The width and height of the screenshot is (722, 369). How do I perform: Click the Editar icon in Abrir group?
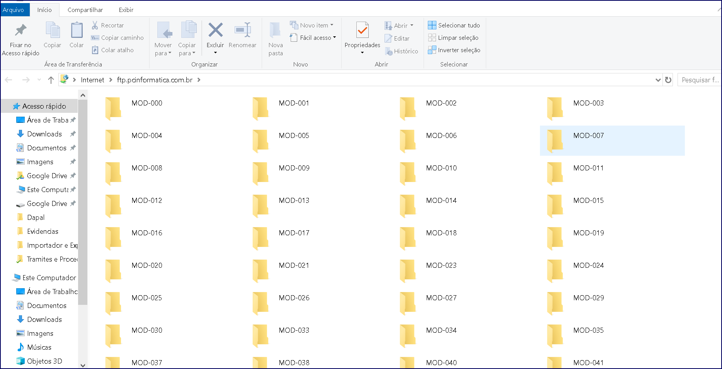pyautogui.click(x=388, y=39)
